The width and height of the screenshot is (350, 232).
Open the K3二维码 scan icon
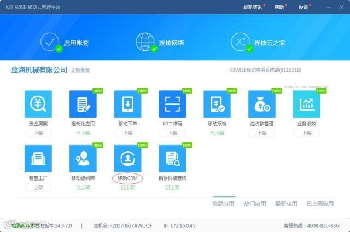tap(172, 104)
